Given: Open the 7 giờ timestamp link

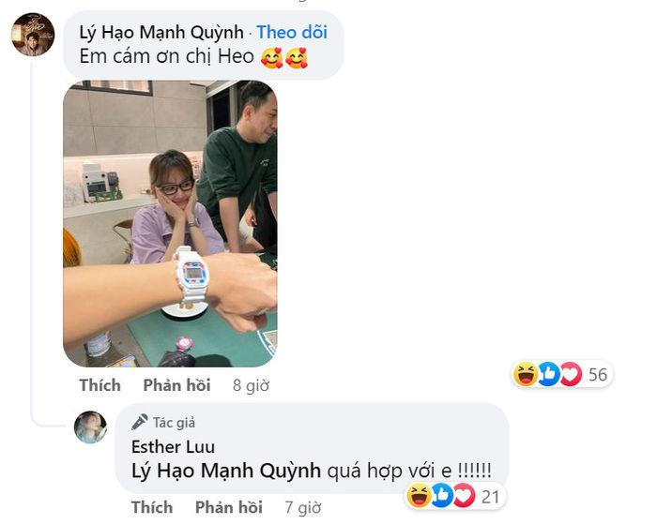Looking at the screenshot, I should [303, 508].
